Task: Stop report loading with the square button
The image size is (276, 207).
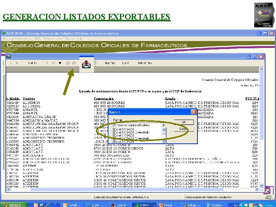Action: click(x=60, y=63)
